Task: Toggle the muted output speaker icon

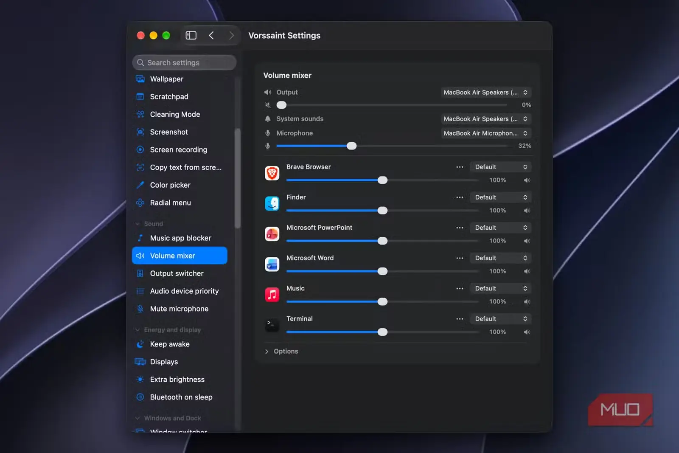Action: tap(268, 105)
